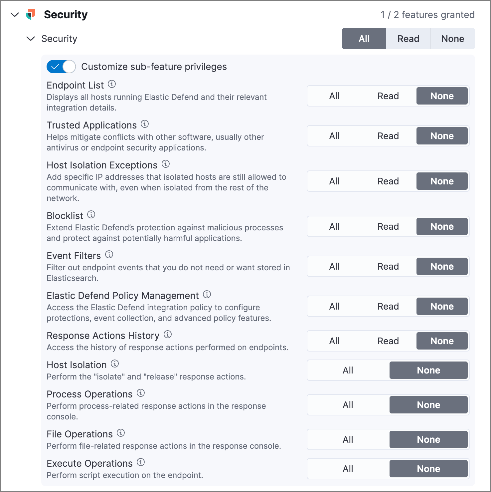
Task: Set Host Isolation privilege to All
Action: coord(348,370)
